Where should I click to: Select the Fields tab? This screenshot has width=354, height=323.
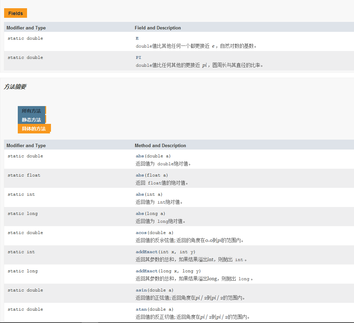15,13
